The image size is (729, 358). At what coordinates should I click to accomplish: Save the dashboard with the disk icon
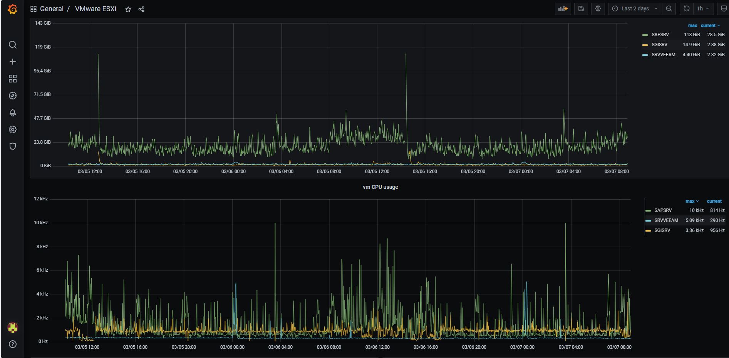581,8
